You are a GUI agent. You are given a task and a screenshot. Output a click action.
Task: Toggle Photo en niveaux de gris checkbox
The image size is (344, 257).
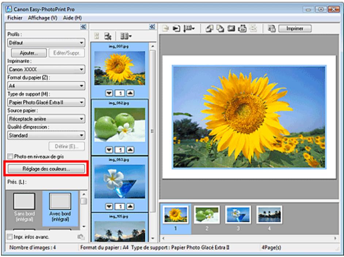[x=10, y=157]
